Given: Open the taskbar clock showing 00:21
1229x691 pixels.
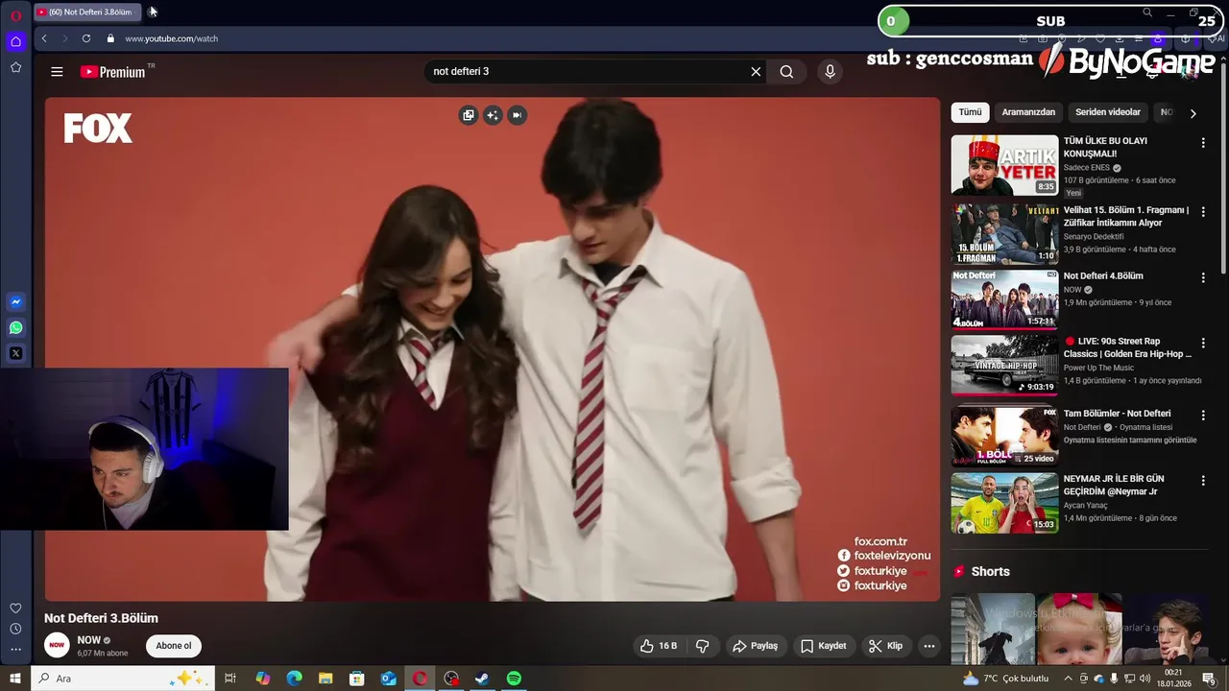Looking at the screenshot, I should 1172,679.
